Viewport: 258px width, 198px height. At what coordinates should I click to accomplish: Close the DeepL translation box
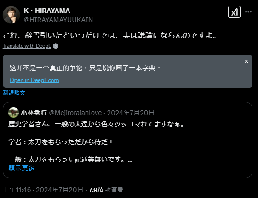[x=246, y=61]
